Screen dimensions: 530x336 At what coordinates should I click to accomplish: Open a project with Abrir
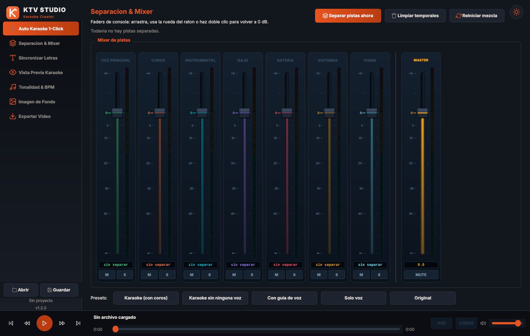[x=21, y=290]
